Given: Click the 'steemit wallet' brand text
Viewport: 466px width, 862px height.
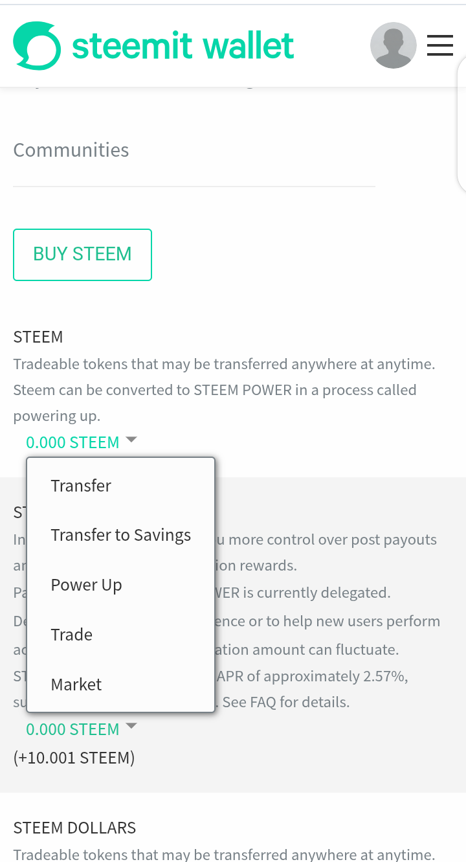Looking at the screenshot, I should [183, 46].
